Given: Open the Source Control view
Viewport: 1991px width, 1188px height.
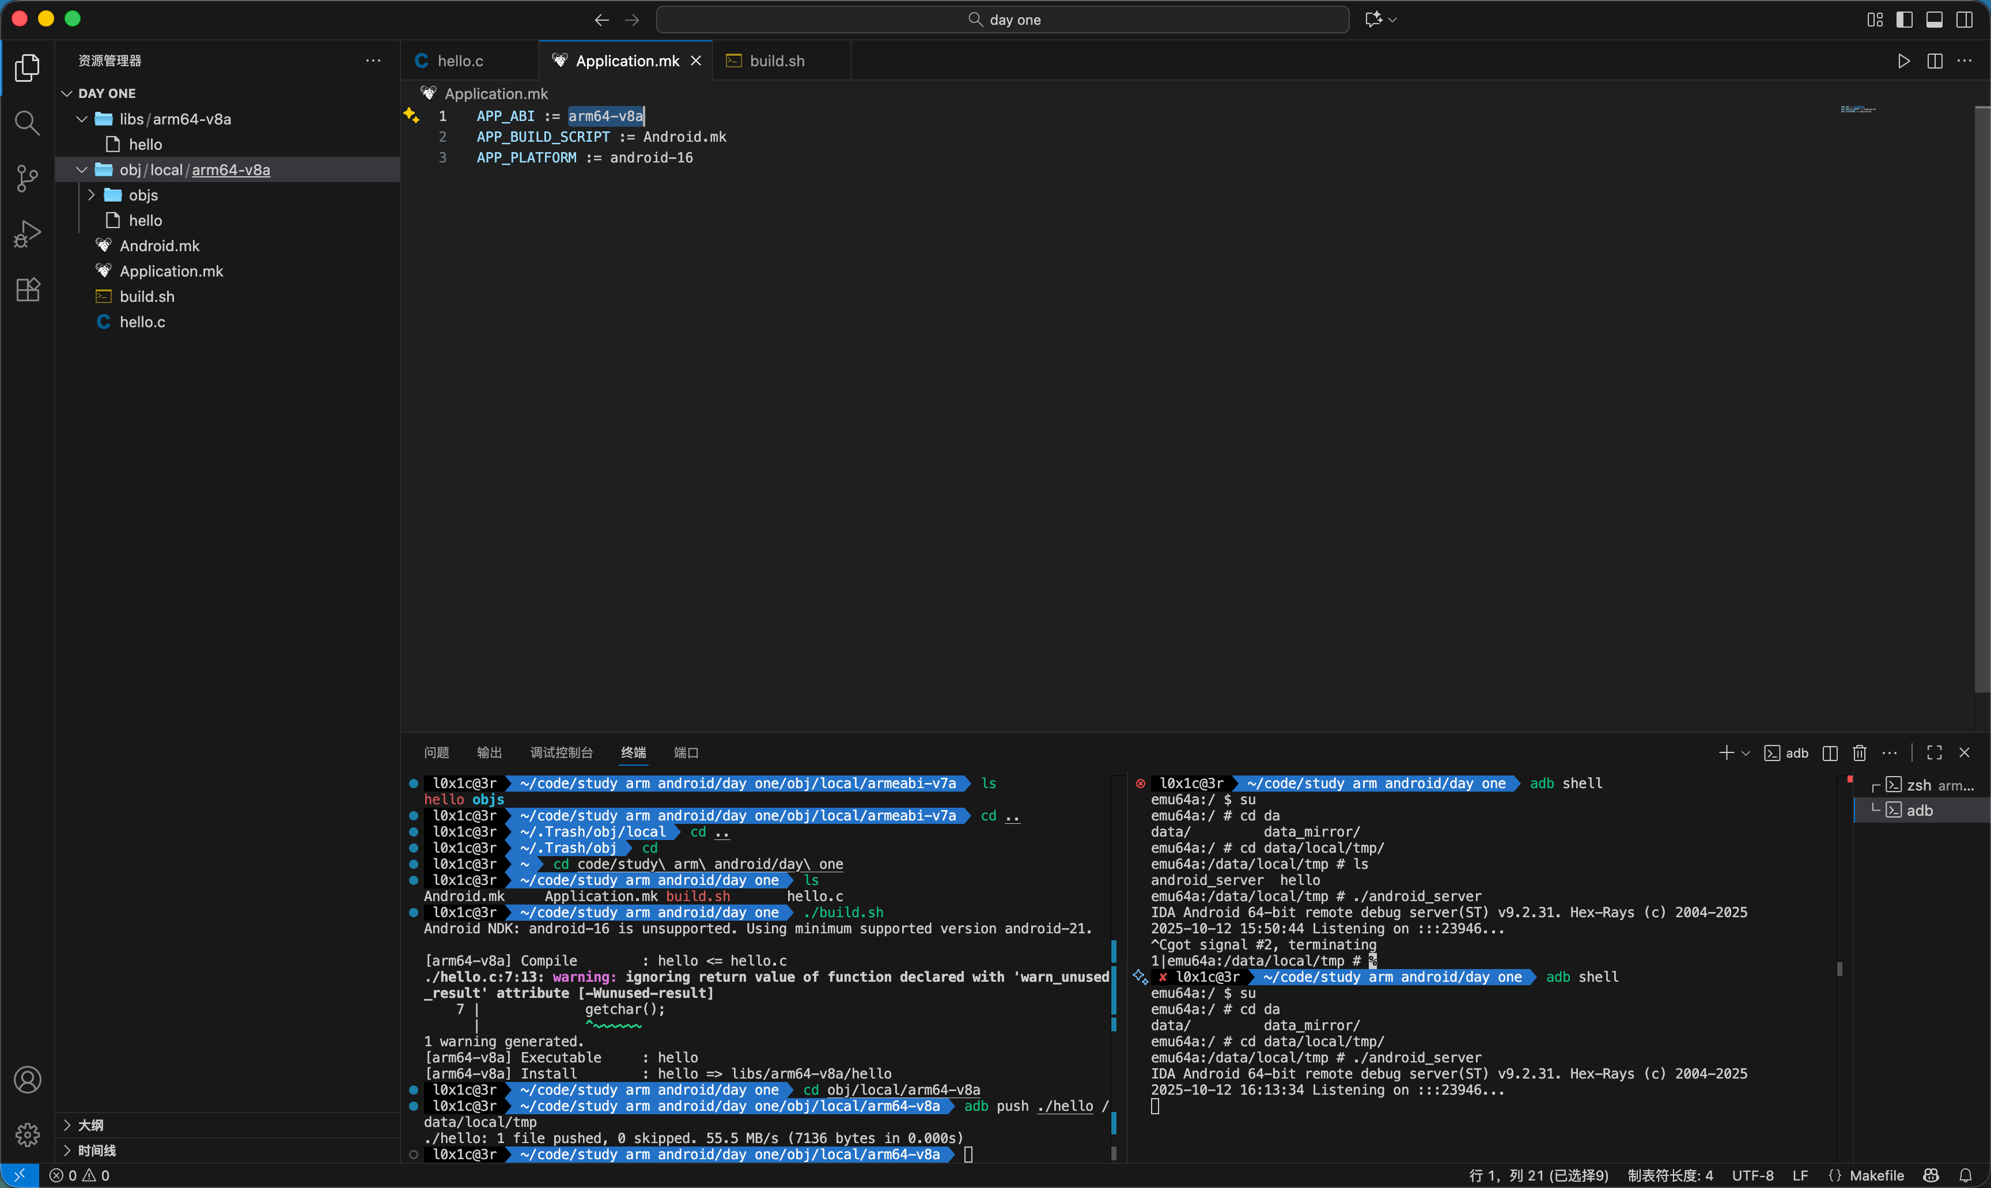Looking at the screenshot, I should (27, 177).
